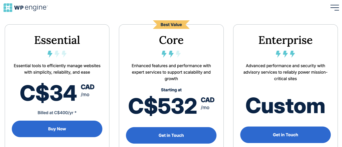The height and width of the screenshot is (147, 342).
Task: Click the Best Value ribbon badge
Action: click(x=171, y=24)
